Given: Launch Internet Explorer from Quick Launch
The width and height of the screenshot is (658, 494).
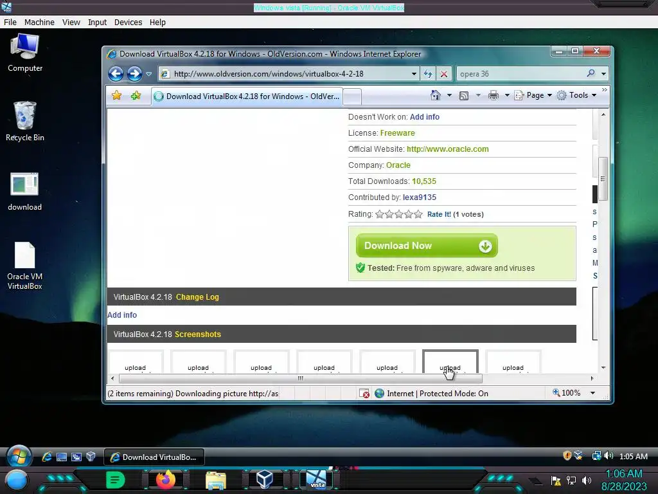Looking at the screenshot, I should click(46, 457).
